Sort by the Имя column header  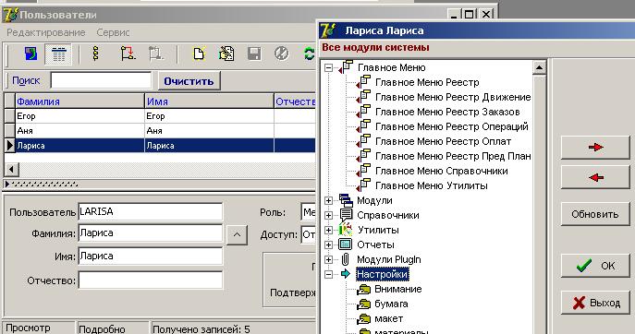point(210,101)
